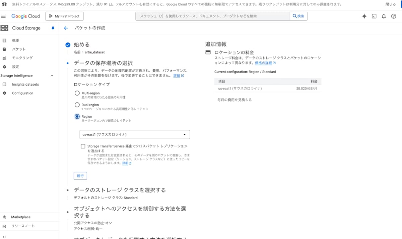402x239 pixels.
Task: Open Insights datasets in the sidebar
Action: 25,85
